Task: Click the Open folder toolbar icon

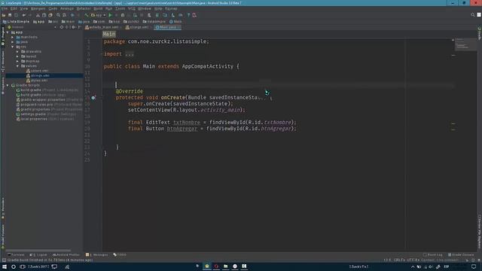Action: pos(4,15)
